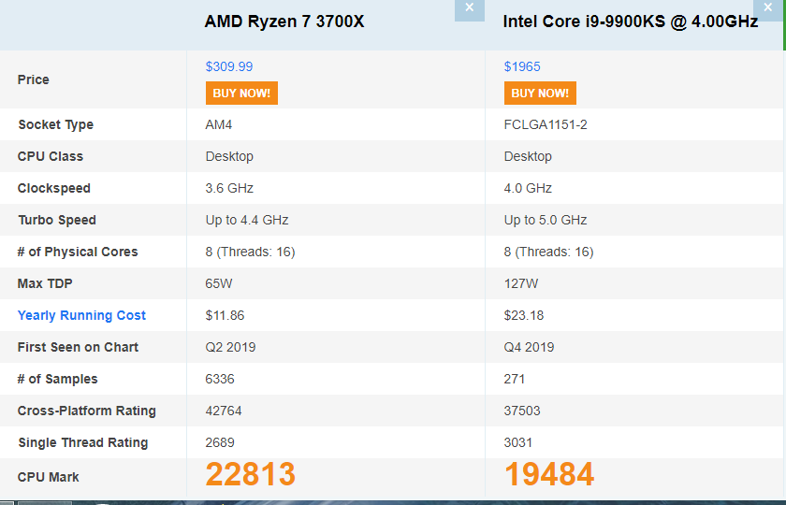Select the Intel Core i9-9900KS @ 4.00GHz heading
Screen dimensions: 786x505
630,22
